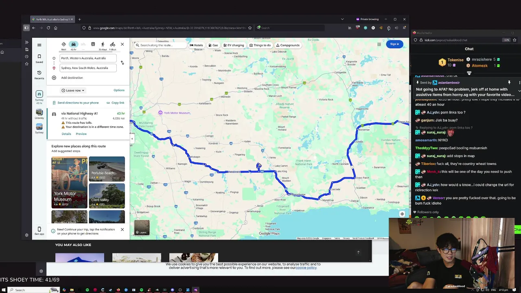Copy link to the route
The width and height of the screenshot is (521, 293).
point(115,103)
